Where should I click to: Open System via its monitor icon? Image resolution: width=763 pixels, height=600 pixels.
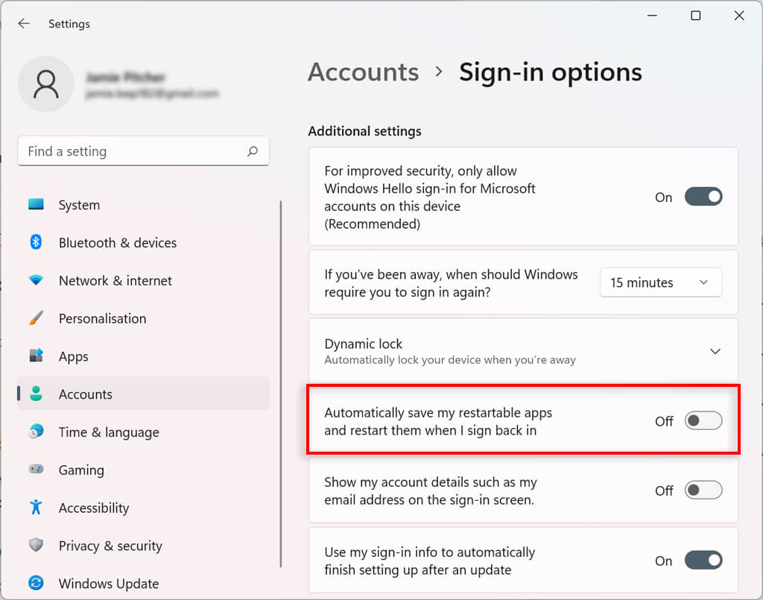[36, 205]
